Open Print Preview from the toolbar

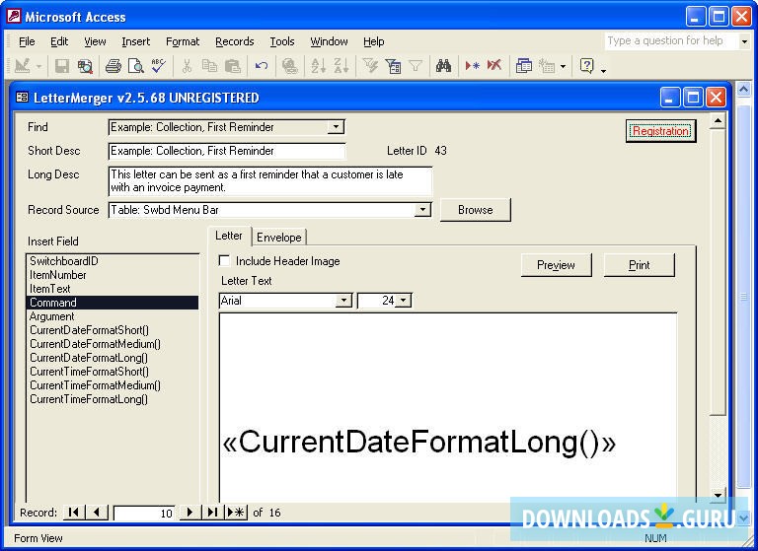point(136,66)
